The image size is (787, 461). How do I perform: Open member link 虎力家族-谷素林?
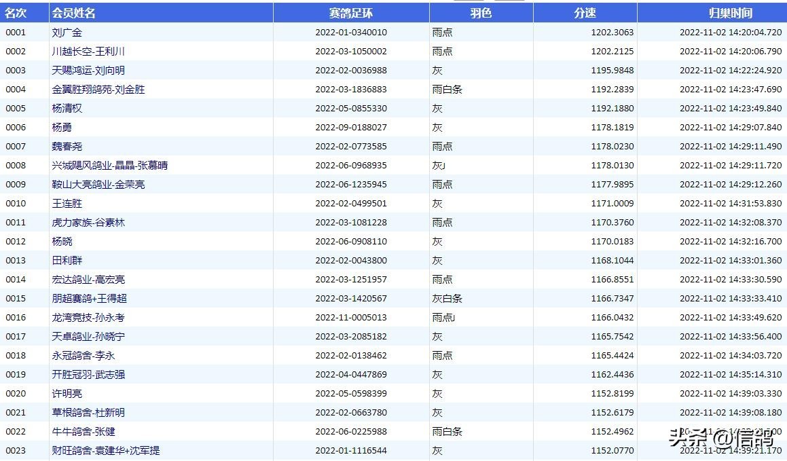[x=88, y=223]
